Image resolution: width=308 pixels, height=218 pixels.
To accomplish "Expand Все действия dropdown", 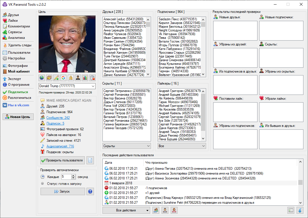I will point(126,210).
